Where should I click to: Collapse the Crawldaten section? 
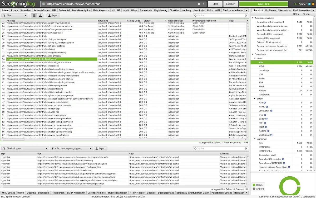[x=253, y=54]
